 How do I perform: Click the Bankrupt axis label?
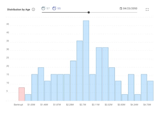pyautogui.click(x=18, y=105)
